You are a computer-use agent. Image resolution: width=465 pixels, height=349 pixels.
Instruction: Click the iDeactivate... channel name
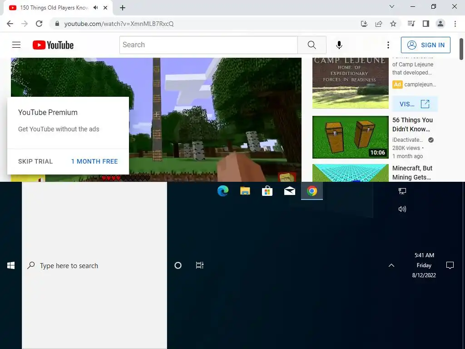coord(407,140)
